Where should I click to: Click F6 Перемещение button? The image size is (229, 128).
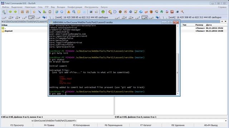click(x=113, y=125)
